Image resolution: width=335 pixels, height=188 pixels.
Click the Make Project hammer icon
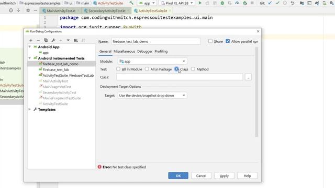(131, 3)
